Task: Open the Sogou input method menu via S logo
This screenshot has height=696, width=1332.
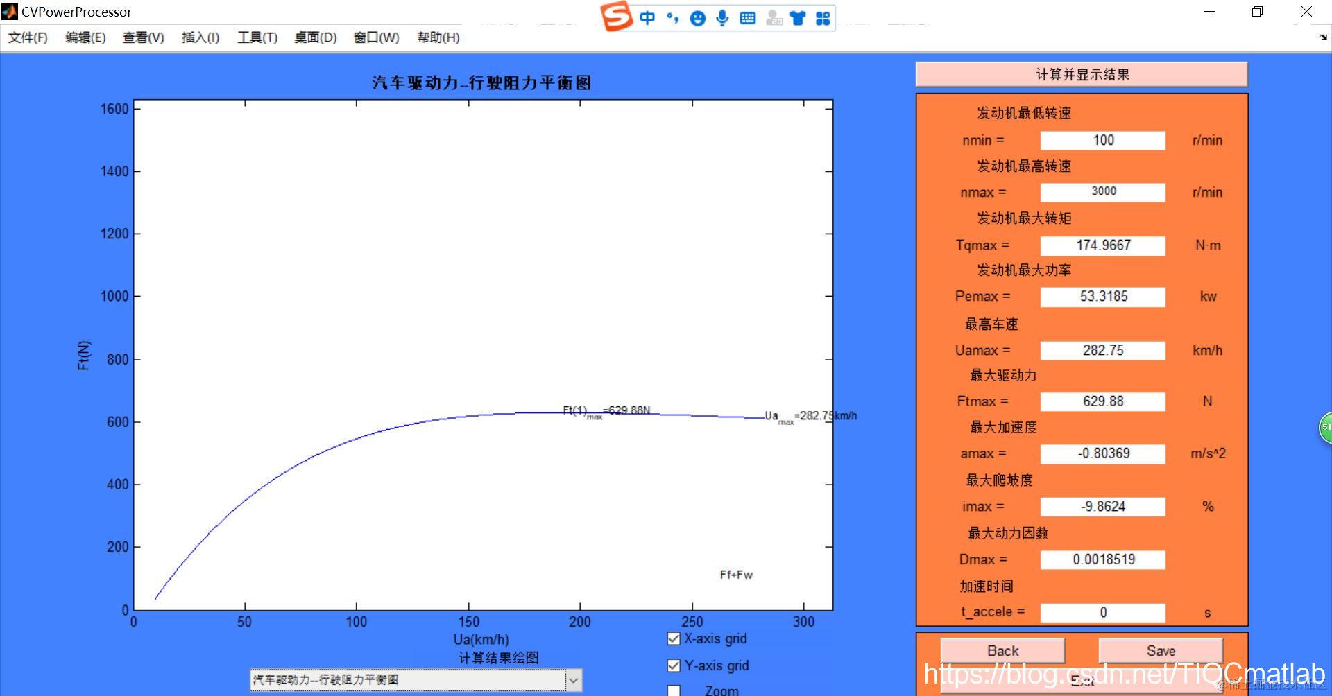Action: (x=615, y=17)
